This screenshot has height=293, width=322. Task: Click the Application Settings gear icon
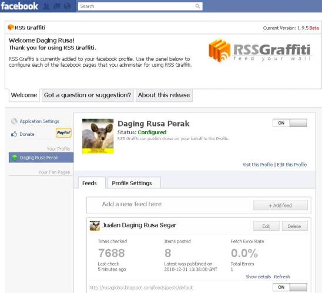pyautogui.click(x=14, y=121)
